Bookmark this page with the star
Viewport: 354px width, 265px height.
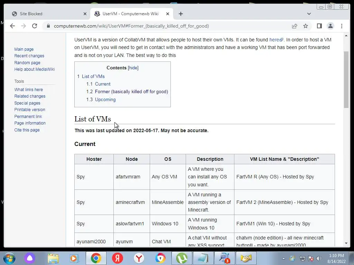pyautogui.click(x=306, y=26)
